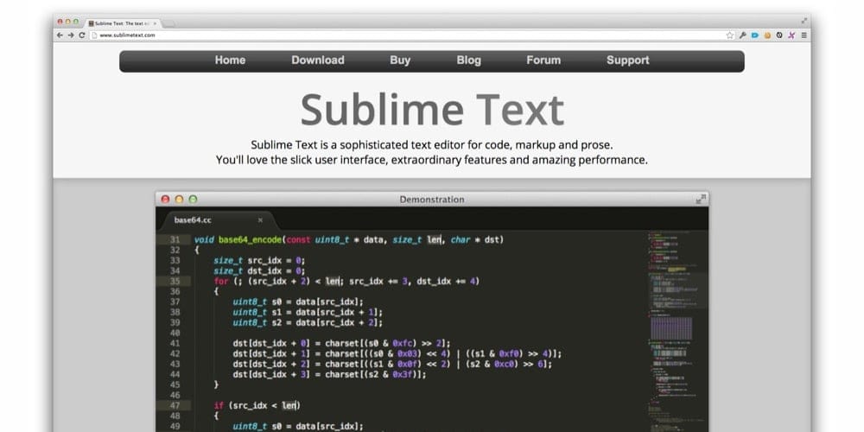The height and width of the screenshot is (432, 864).
Task: Click the blue tag extension icon
Action: tap(755, 35)
